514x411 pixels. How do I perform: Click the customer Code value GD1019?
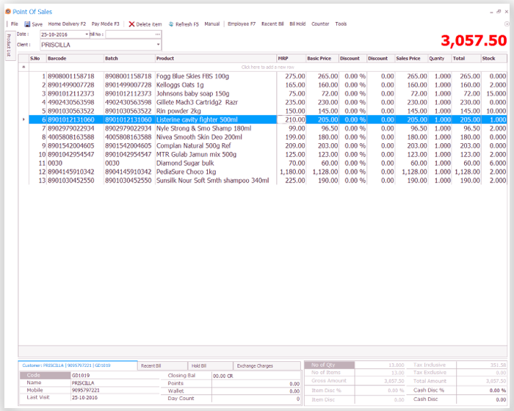click(x=81, y=375)
